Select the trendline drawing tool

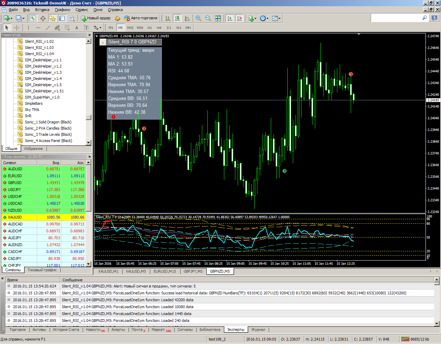point(48,28)
